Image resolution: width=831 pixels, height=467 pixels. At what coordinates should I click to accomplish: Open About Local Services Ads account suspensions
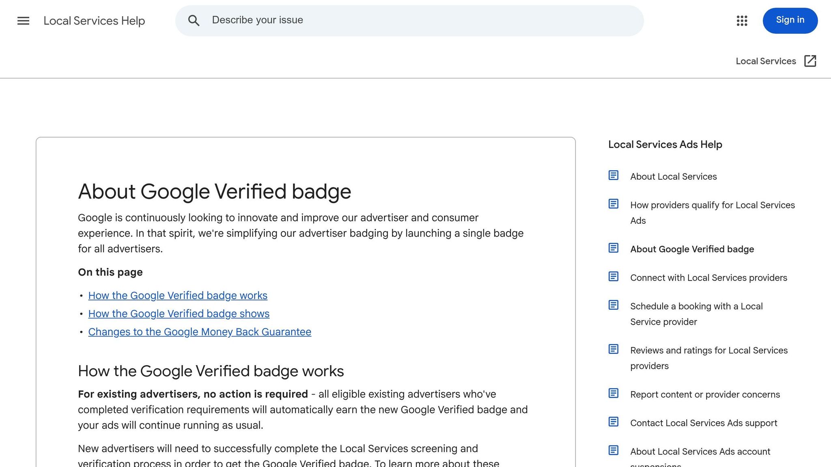(700, 456)
